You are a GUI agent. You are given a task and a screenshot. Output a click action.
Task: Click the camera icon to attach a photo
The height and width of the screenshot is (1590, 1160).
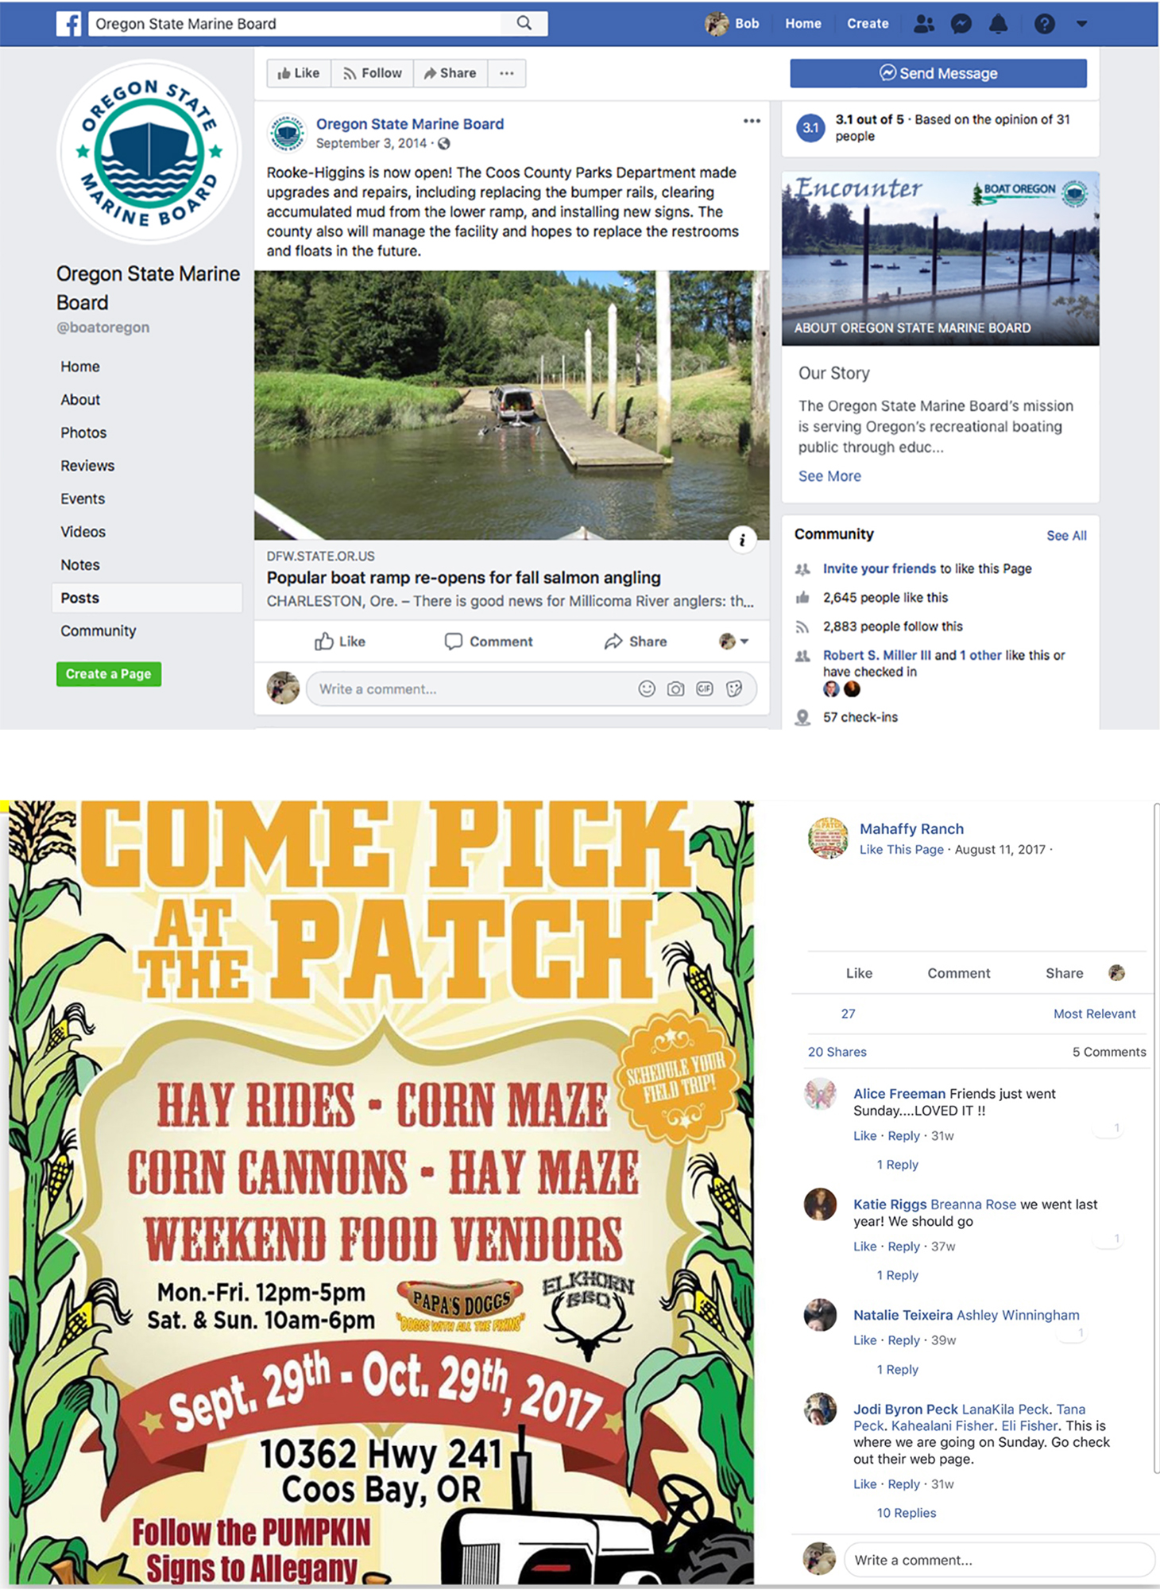[675, 688]
